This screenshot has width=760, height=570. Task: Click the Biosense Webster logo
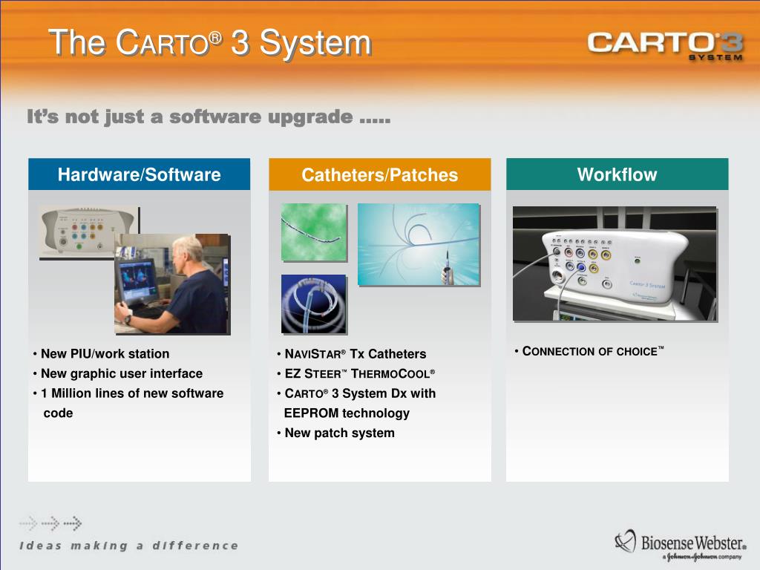pos(681,545)
